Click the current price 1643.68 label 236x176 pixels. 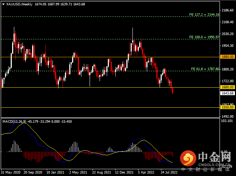point(227,93)
